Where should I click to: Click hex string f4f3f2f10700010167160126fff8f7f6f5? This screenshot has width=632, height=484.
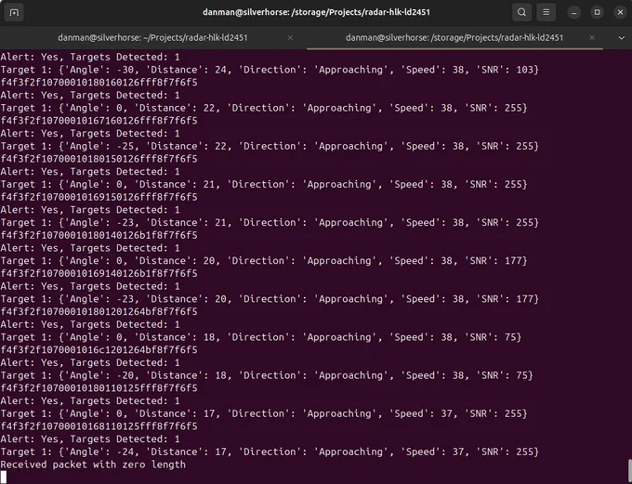99,121
